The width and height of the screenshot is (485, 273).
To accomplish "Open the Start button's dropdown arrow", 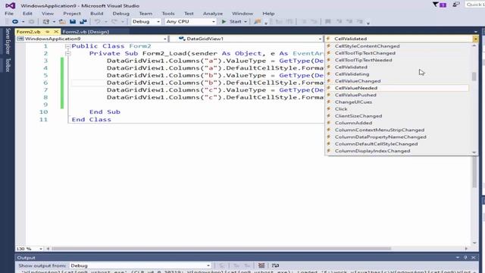I will click(246, 22).
